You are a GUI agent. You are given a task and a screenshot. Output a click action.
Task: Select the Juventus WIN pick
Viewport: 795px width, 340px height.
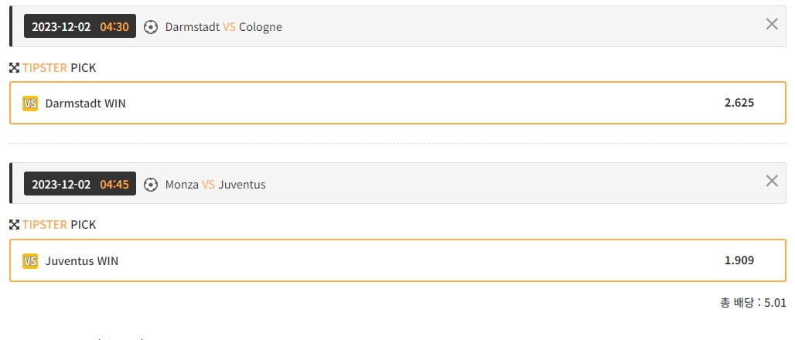(82, 261)
